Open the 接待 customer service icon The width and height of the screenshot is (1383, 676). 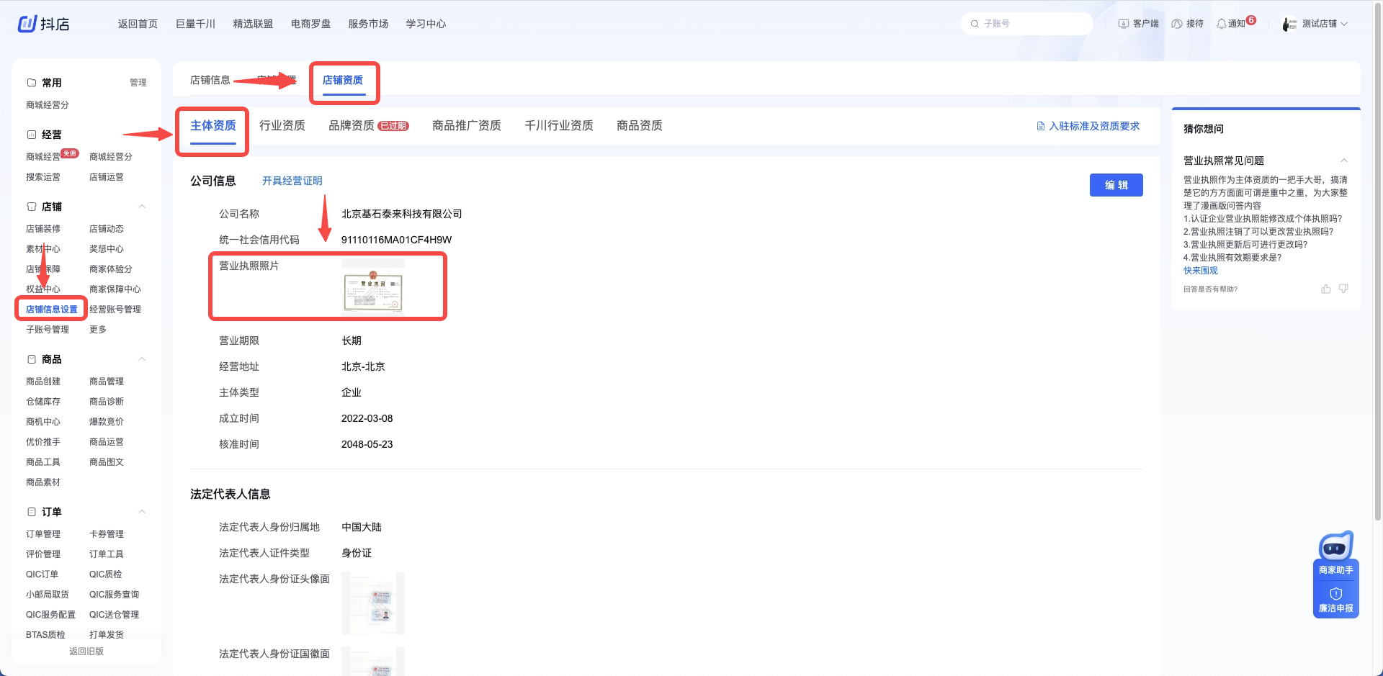click(x=1177, y=24)
